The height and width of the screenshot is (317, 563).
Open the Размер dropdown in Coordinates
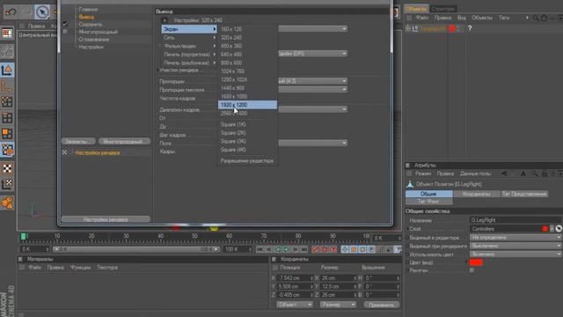[338, 305]
